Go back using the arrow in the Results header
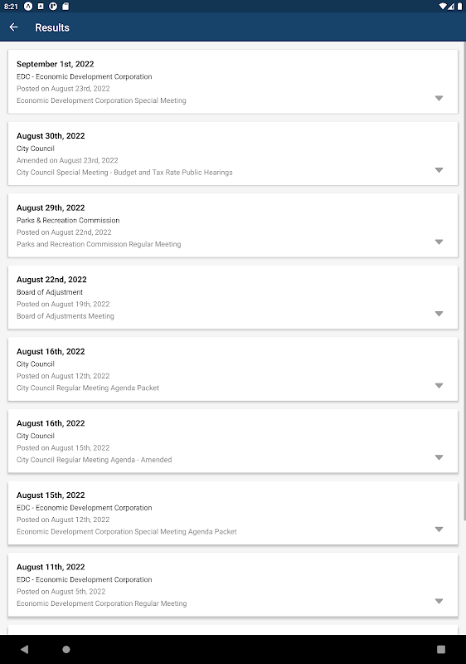 tap(13, 27)
